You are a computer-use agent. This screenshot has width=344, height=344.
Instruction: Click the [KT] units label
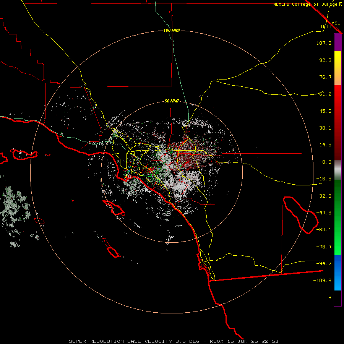pyautogui.click(x=326, y=26)
